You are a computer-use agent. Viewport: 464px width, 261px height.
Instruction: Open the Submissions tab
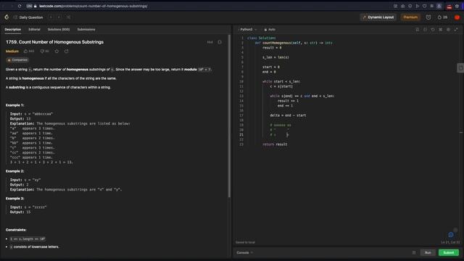tap(86, 29)
